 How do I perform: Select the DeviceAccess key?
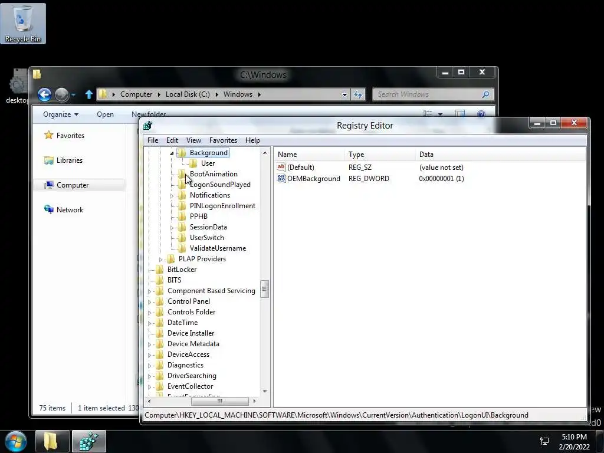pos(188,354)
